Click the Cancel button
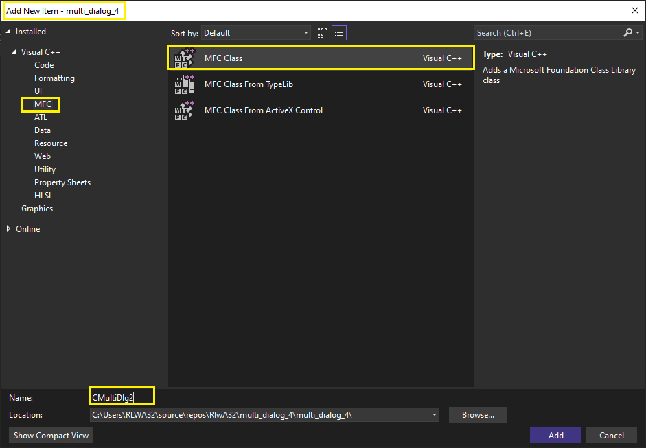Screen dimensions: 646x448 tap(612, 435)
